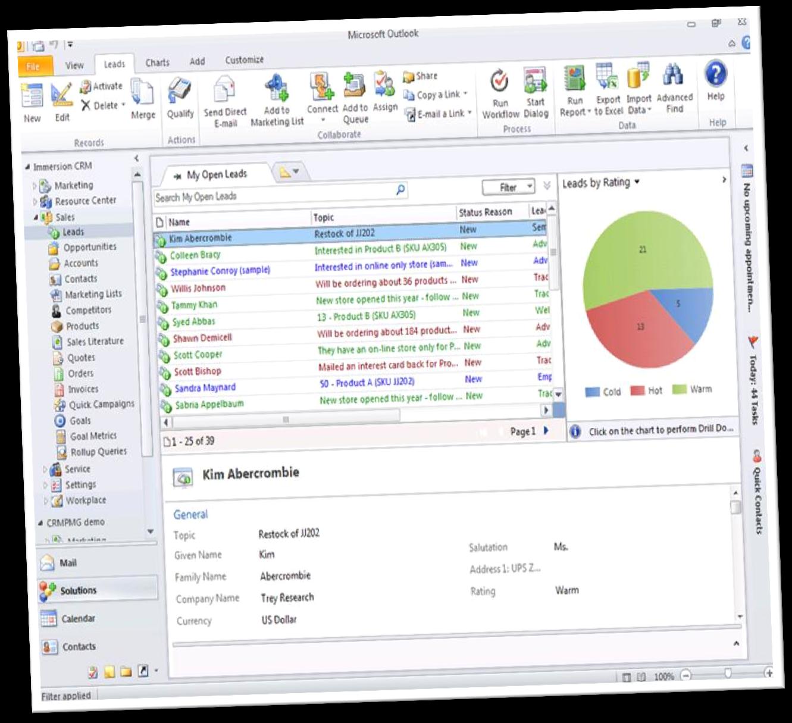This screenshot has height=723, width=792.
Task: Click the Assign icon
Action: coord(384,85)
